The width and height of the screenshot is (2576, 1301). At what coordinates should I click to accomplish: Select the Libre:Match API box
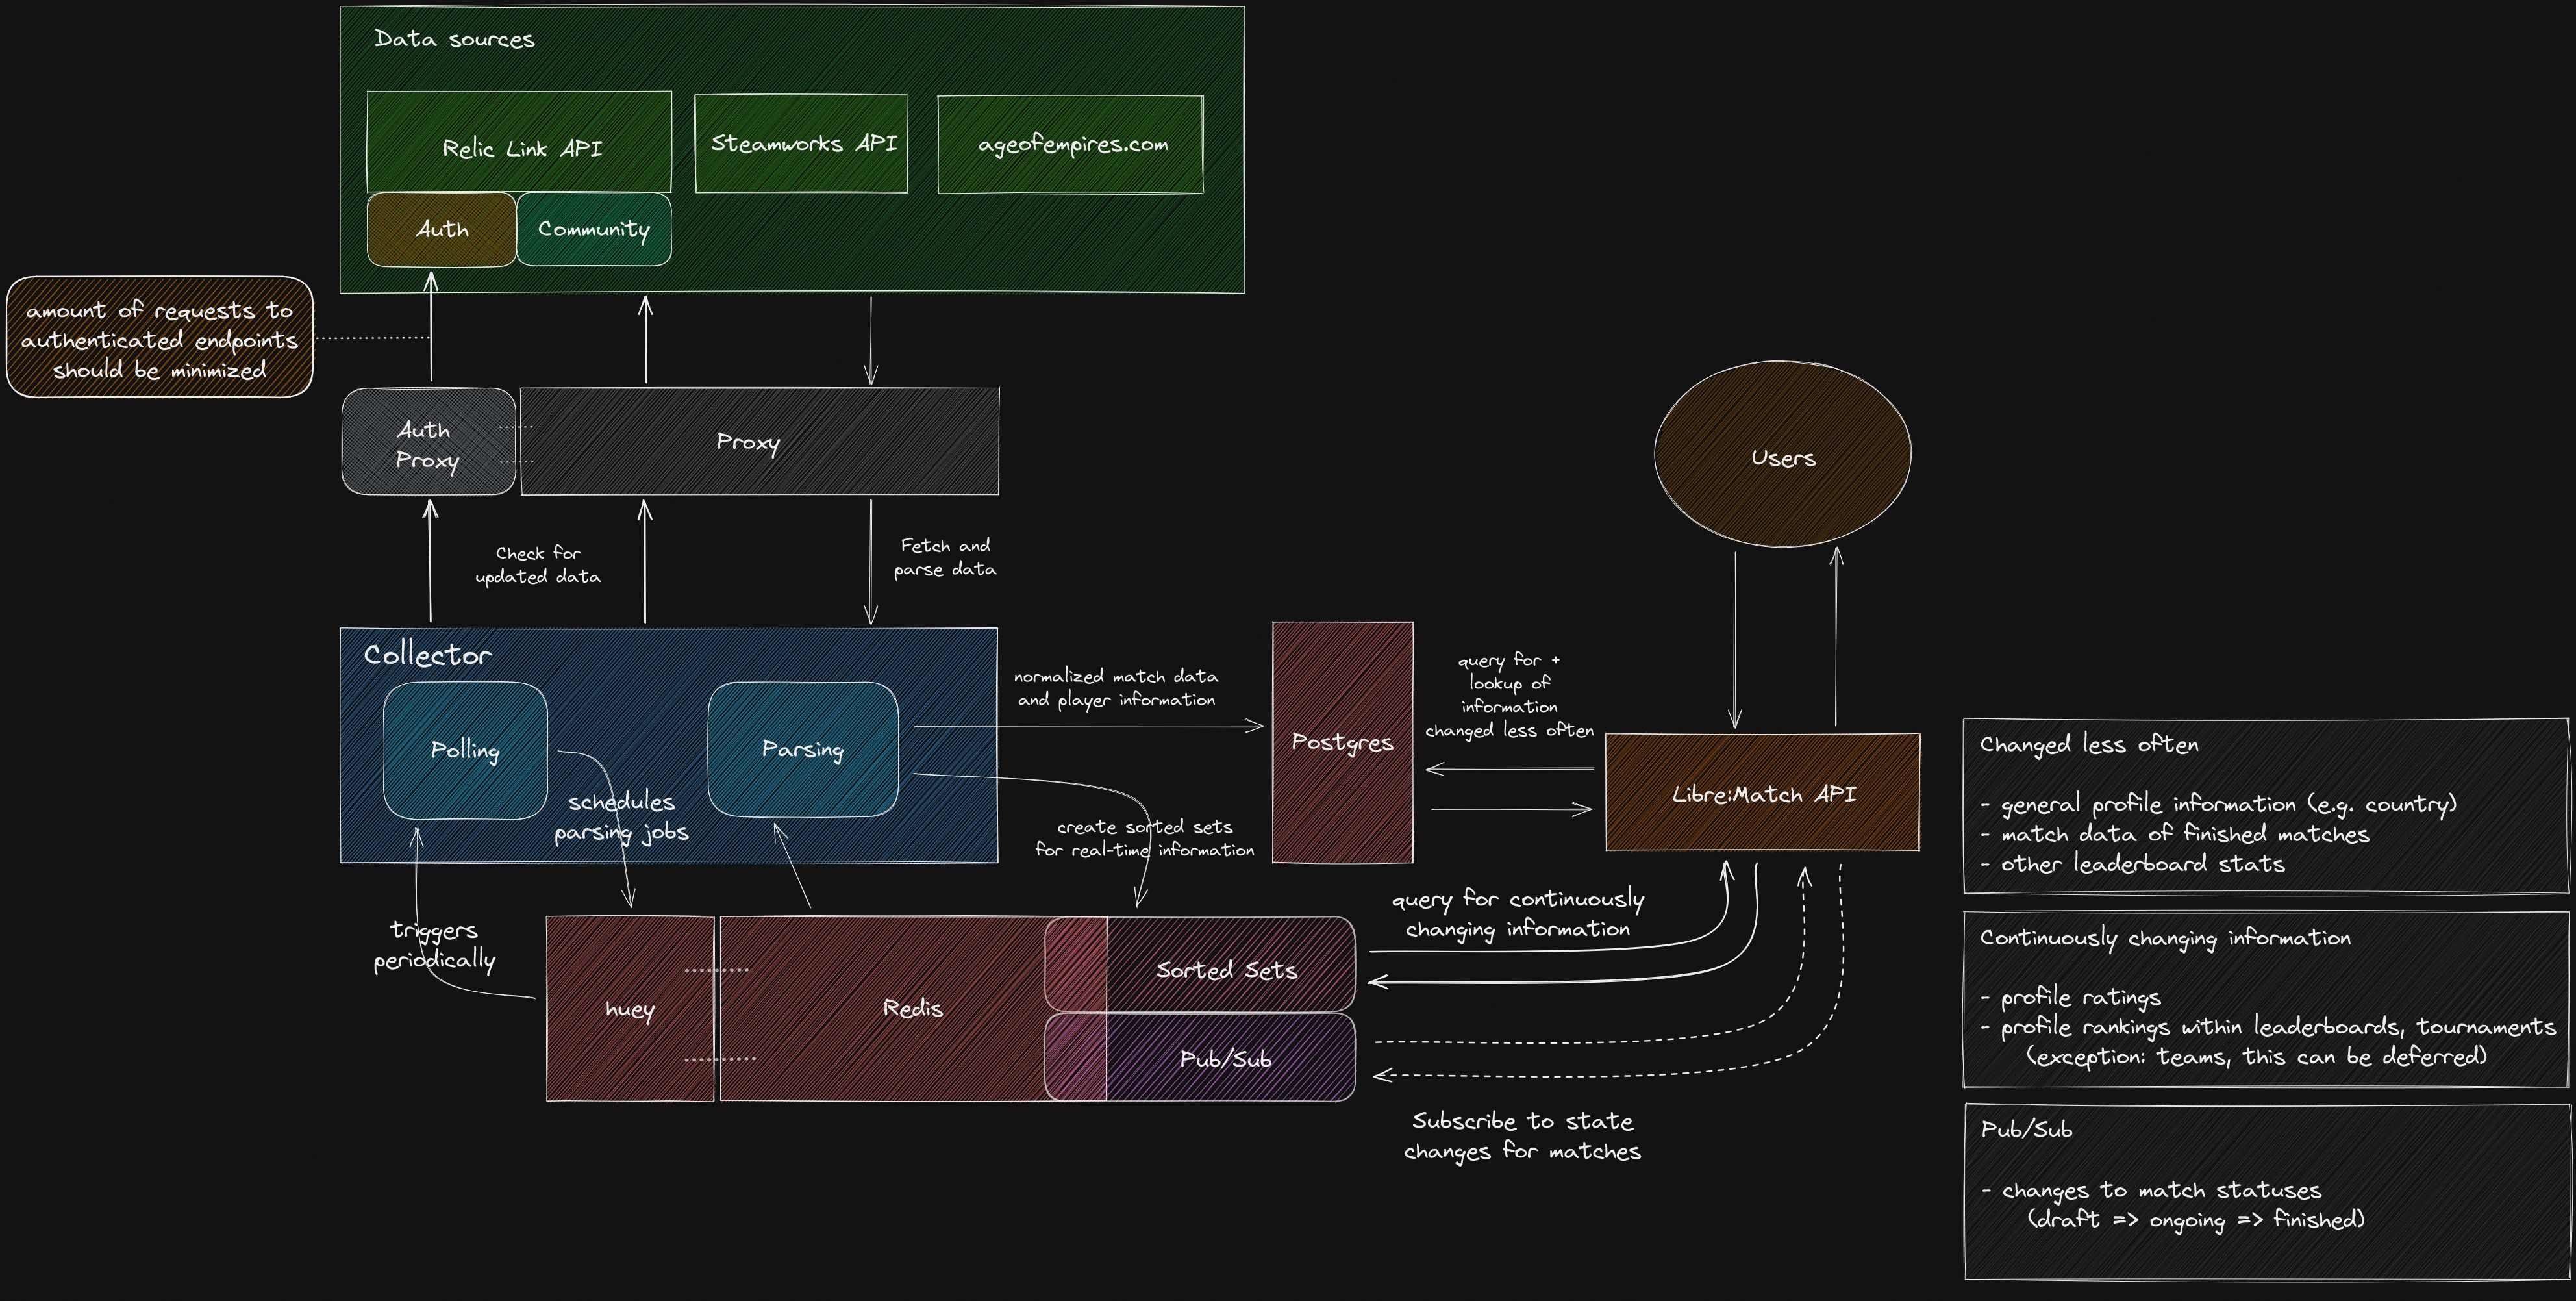point(1763,794)
